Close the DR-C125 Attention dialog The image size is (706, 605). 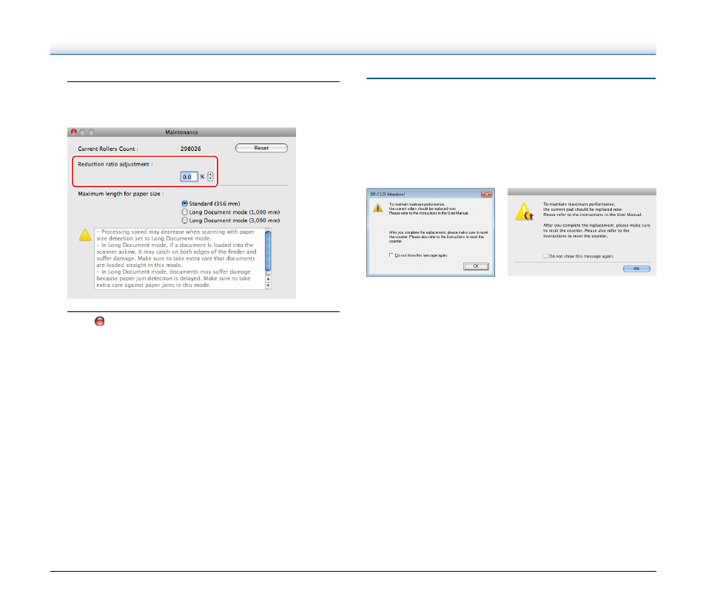[x=486, y=194]
